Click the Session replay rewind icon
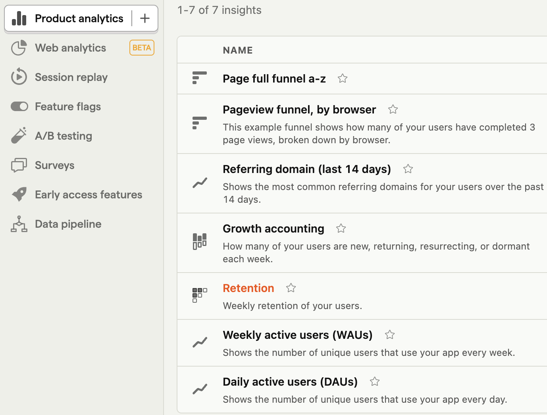The height and width of the screenshot is (415, 547). point(19,77)
